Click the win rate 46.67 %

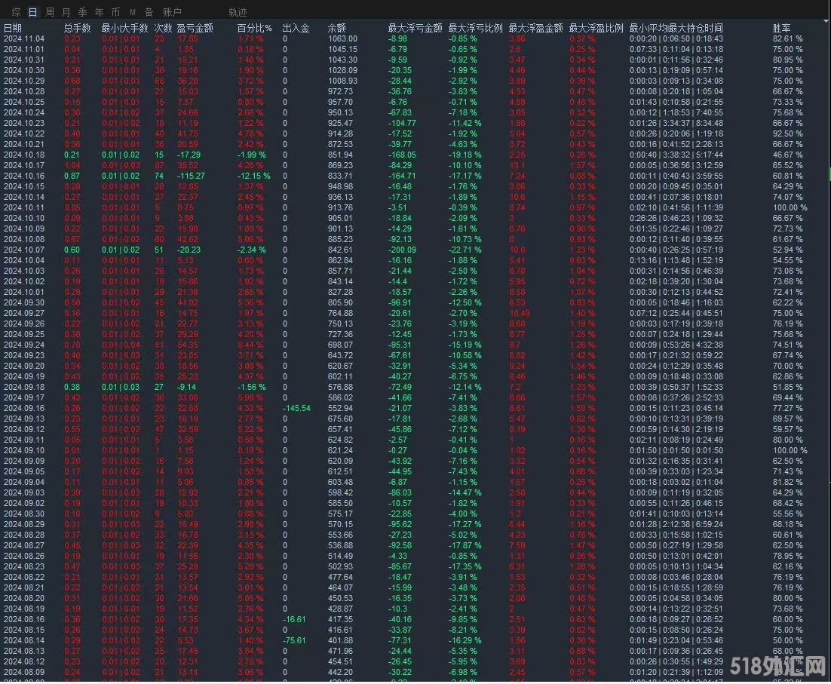tap(787, 155)
